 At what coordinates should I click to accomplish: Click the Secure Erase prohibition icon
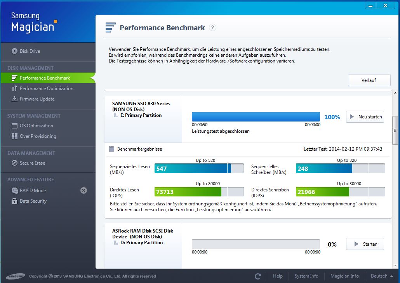pos(14,163)
